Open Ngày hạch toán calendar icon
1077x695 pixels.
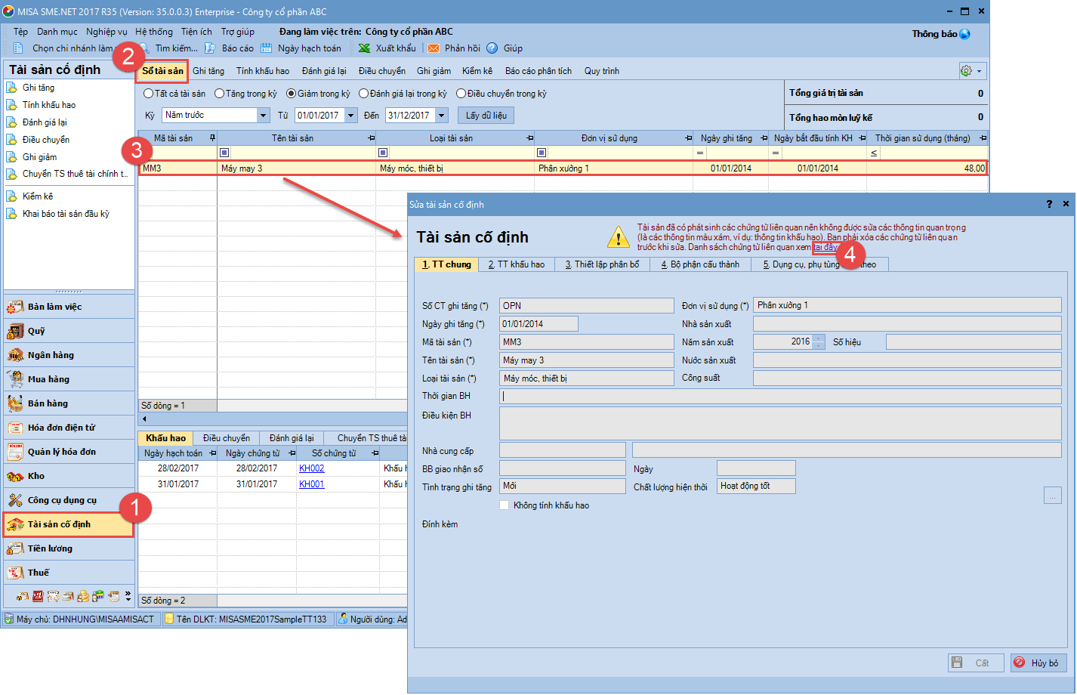(267, 48)
